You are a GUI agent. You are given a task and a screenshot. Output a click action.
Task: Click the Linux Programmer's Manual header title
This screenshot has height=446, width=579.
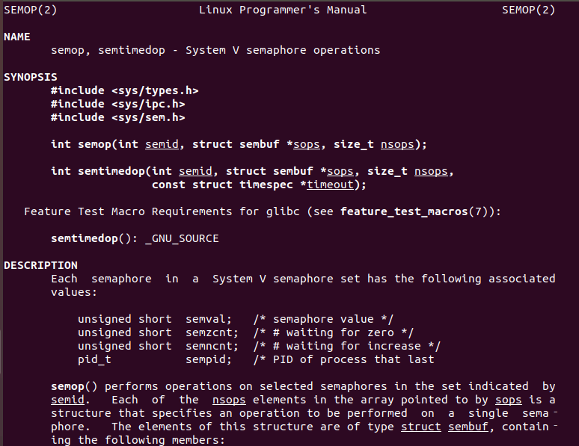283,10
